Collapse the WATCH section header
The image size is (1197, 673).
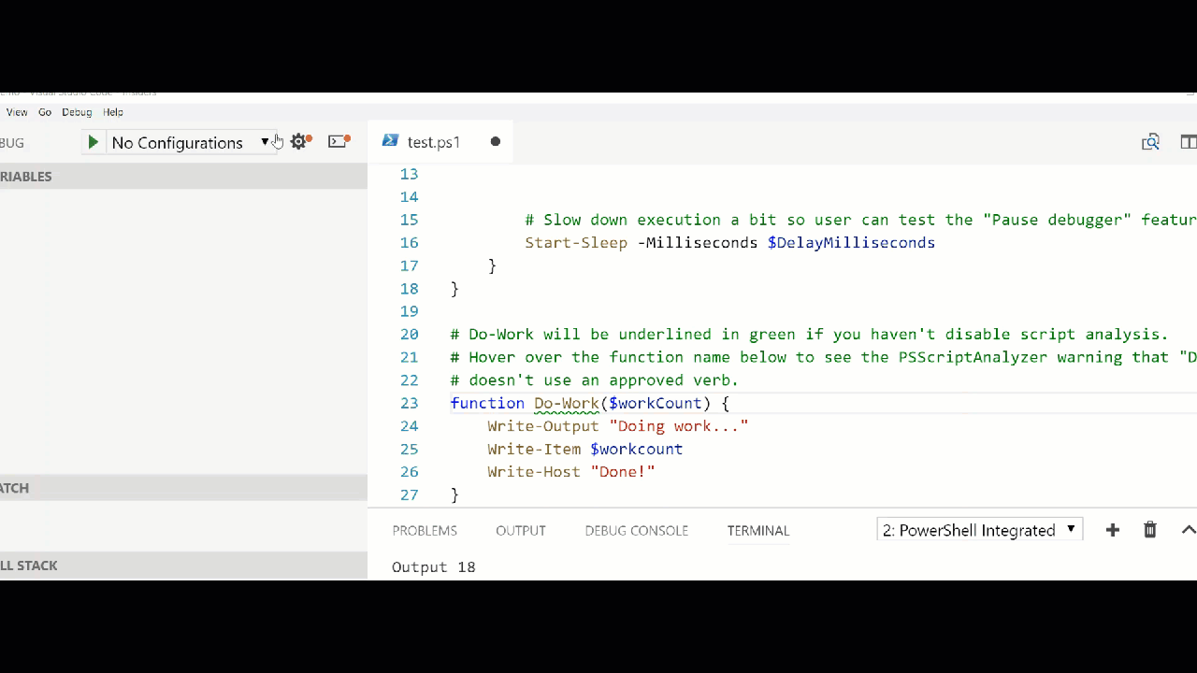(x=183, y=488)
